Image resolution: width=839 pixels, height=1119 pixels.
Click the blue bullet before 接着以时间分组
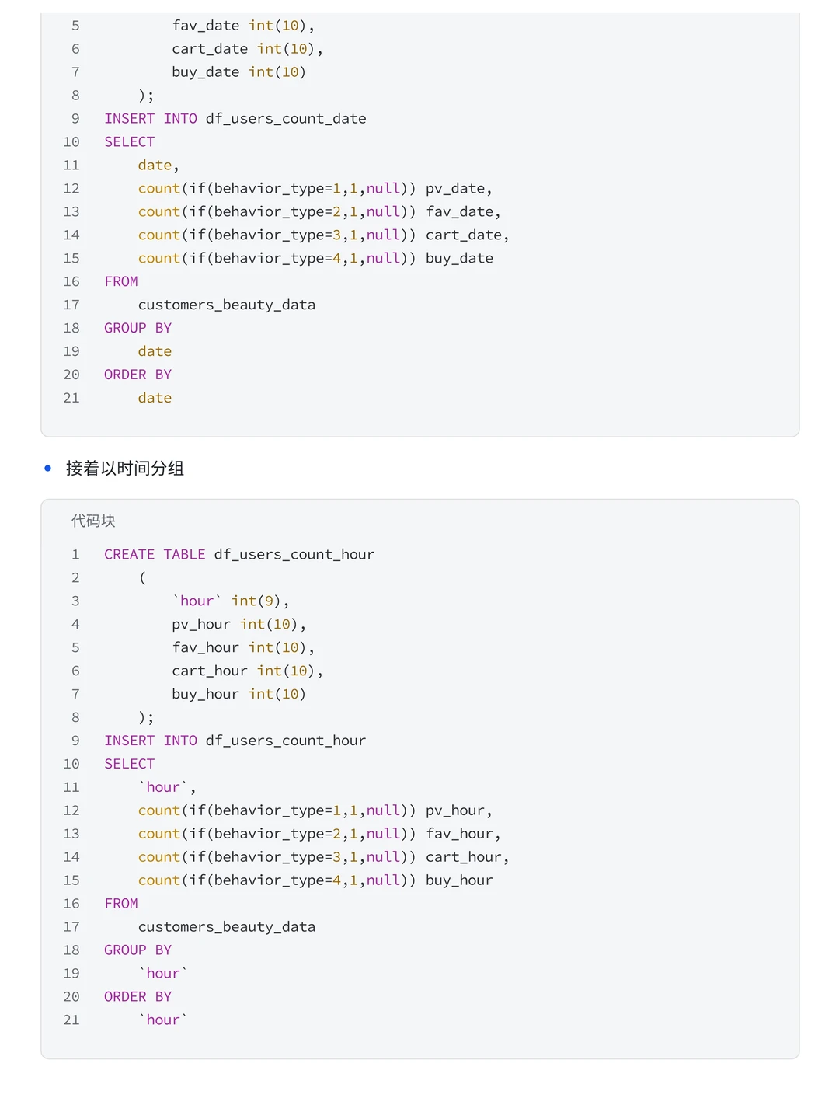tap(48, 469)
